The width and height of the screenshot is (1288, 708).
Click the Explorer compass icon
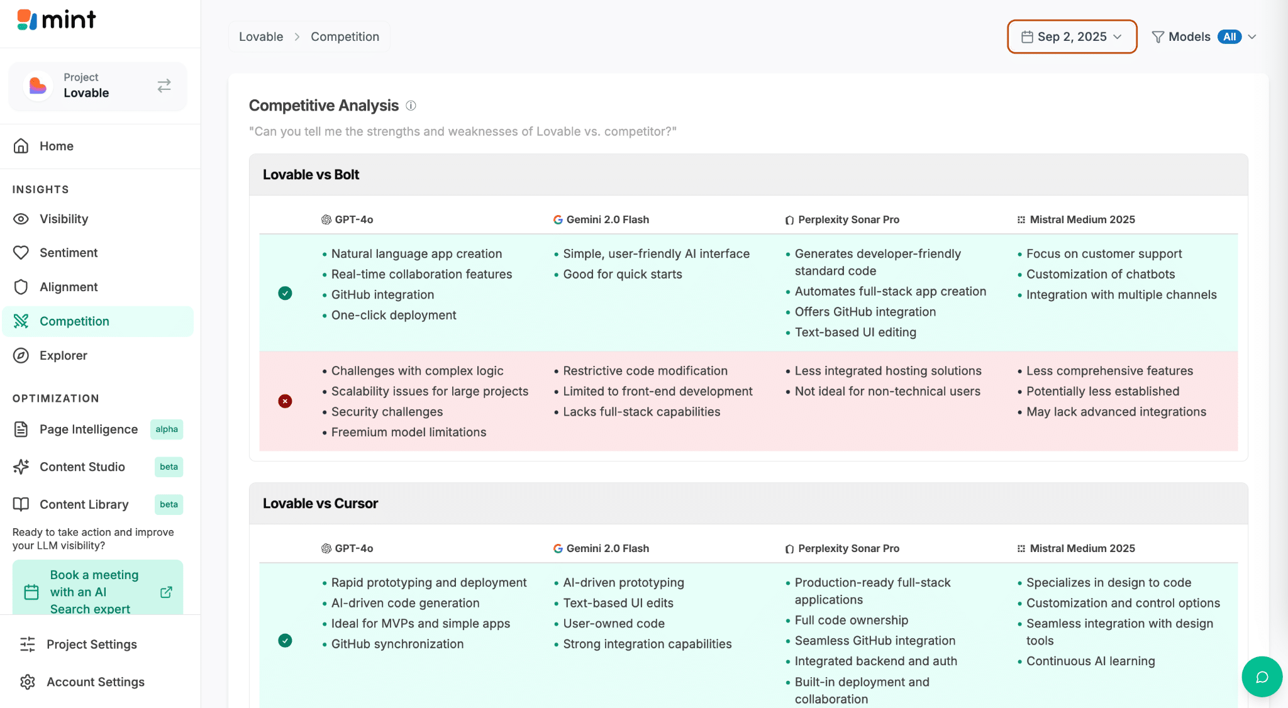[x=21, y=355]
